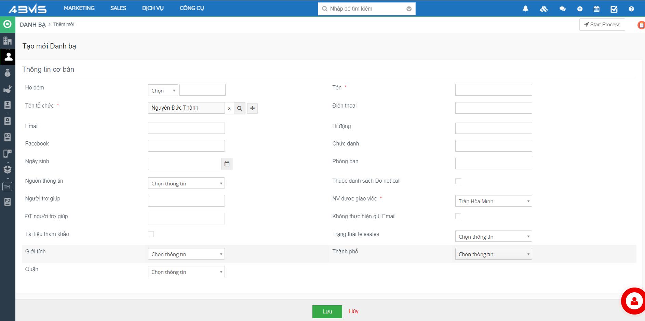Add new organization with plus button
Viewport: 645px width, 321px height.
click(x=252, y=108)
